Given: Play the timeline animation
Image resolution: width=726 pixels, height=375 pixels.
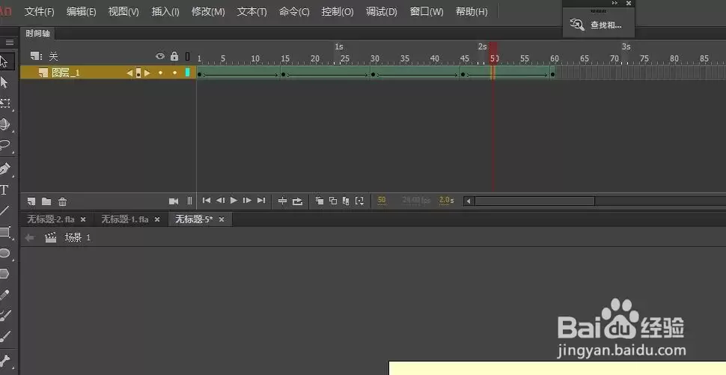Looking at the screenshot, I should pos(234,201).
